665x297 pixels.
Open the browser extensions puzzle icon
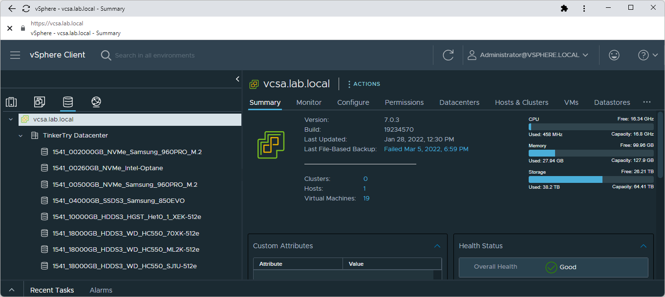564,8
